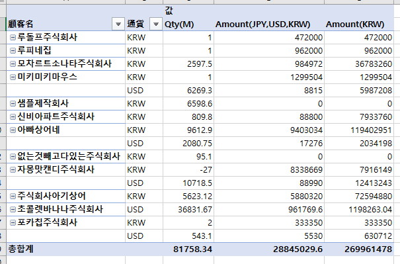The image size is (400, 264).
Task: Collapse the 루피네집 group
Action: click(x=13, y=50)
